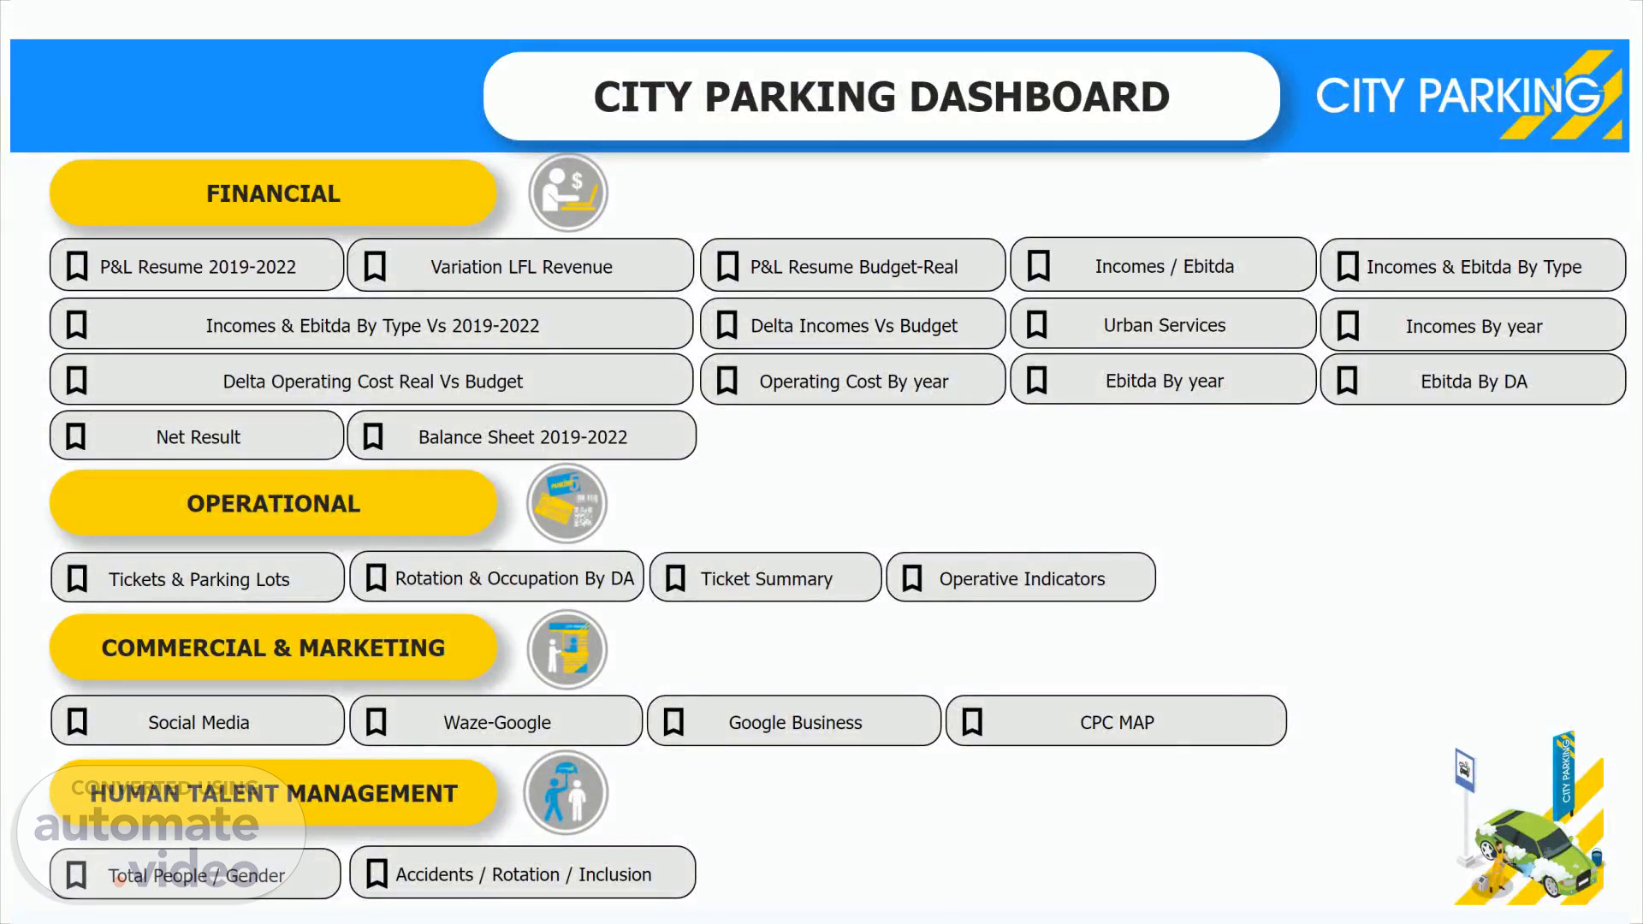Screen dimensions: 1643x924
Task: Click the CITY PARKING DASHBOARD title
Action: point(881,96)
